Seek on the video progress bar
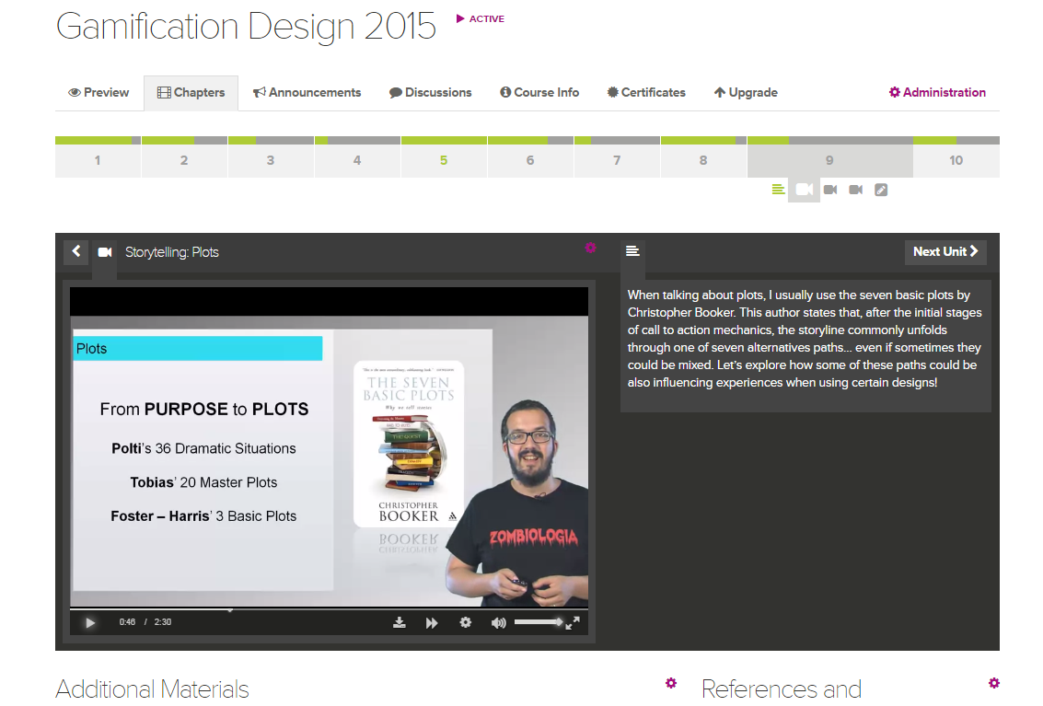Screen dimensions: 1043x706 [x=329, y=608]
